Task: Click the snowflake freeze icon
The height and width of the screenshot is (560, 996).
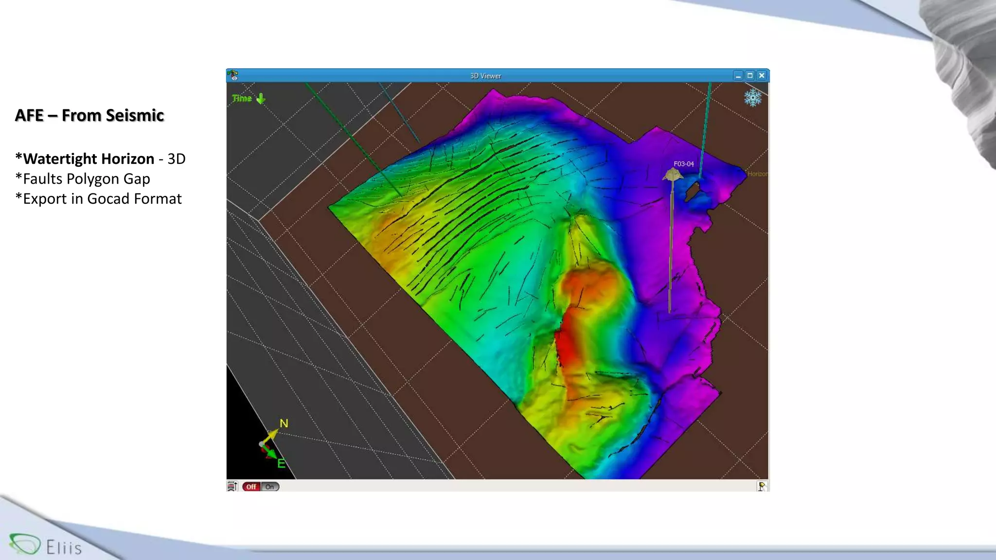Action: pos(752,98)
